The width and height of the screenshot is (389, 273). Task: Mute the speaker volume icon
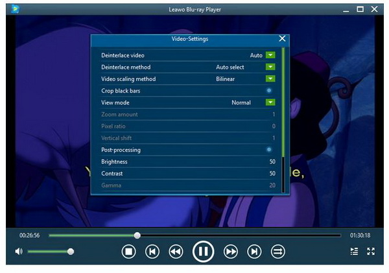(19, 251)
